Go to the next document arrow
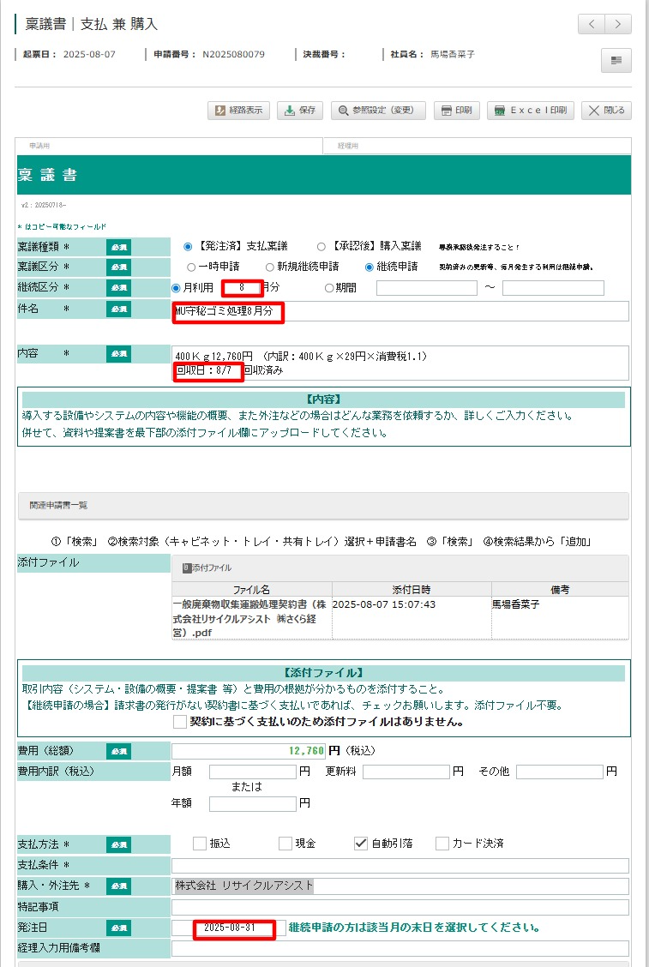Screen dimensions: 649x967 tap(618, 24)
